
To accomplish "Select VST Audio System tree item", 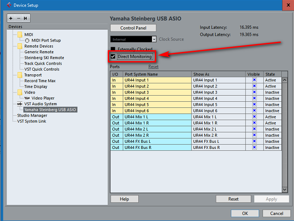I will point(41,104).
